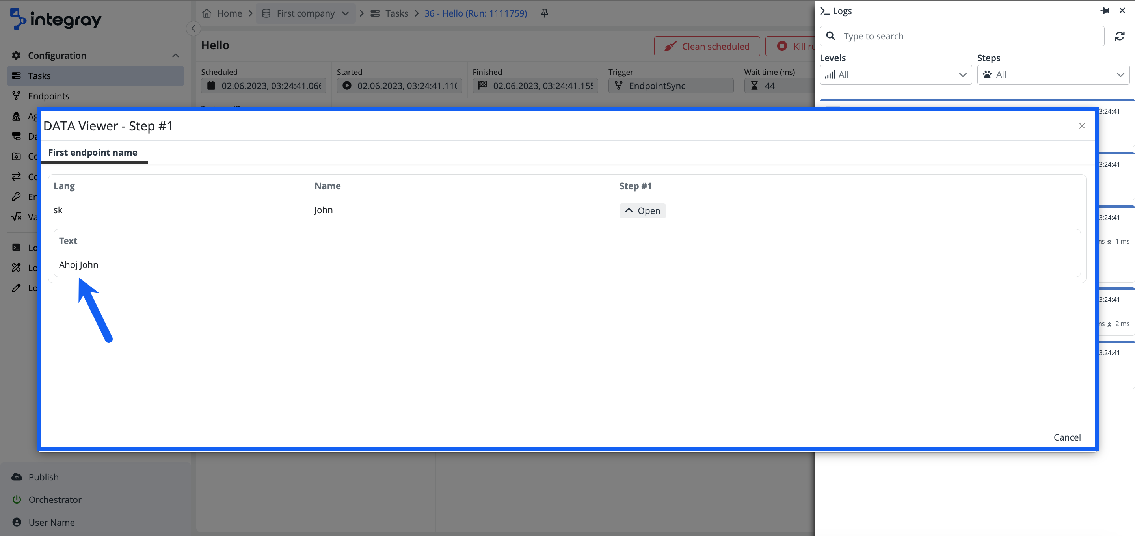Click the Orchestrator power icon

pyautogui.click(x=17, y=499)
